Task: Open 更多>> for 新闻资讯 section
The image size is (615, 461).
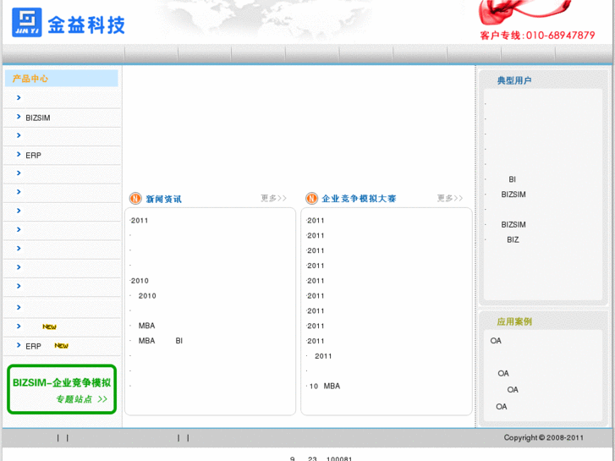Action: pyautogui.click(x=273, y=198)
